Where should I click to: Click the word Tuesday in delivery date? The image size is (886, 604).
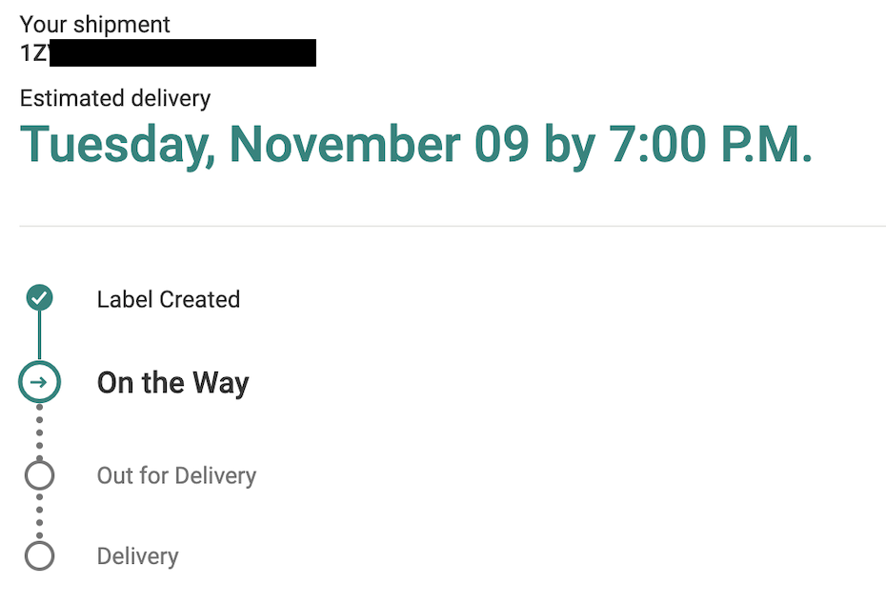pyautogui.click(x=116, y=145)
